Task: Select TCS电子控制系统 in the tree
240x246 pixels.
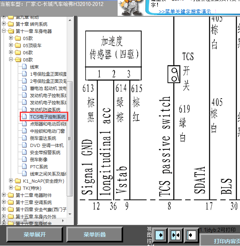Action: [x=47, y=117]
